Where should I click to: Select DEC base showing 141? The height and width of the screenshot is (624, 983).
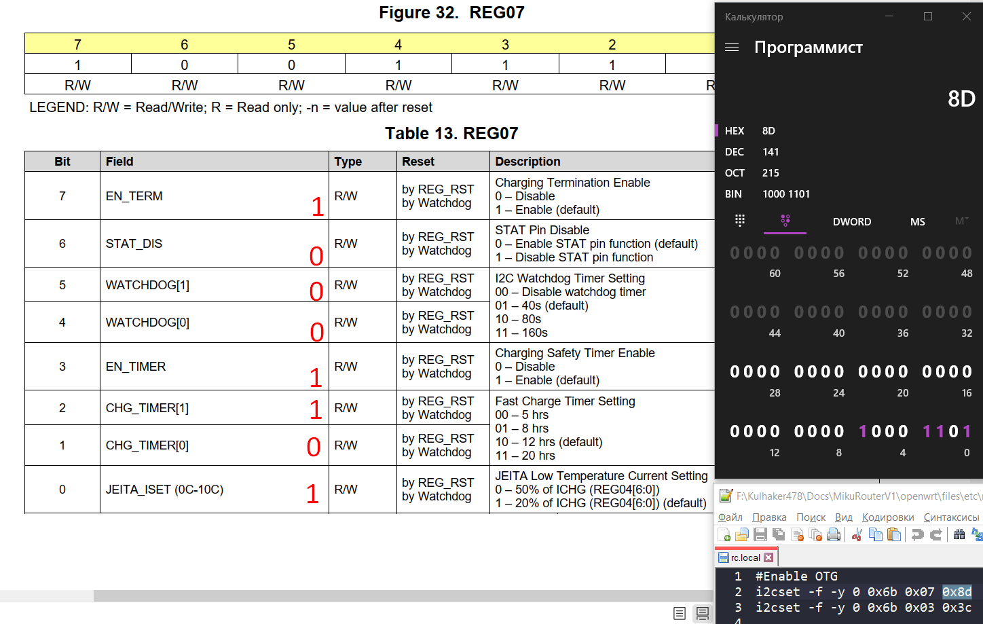pos(849,151)
